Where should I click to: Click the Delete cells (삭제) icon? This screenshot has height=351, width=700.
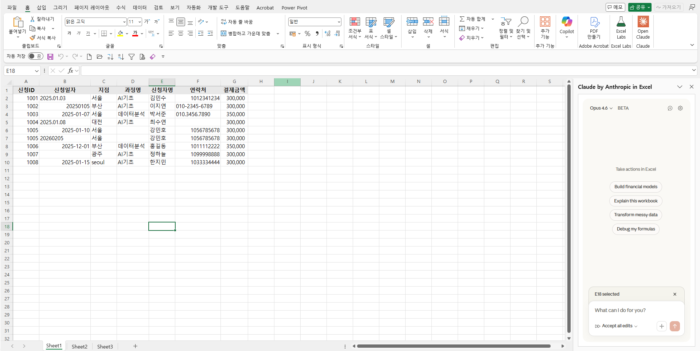pos(428,21)
